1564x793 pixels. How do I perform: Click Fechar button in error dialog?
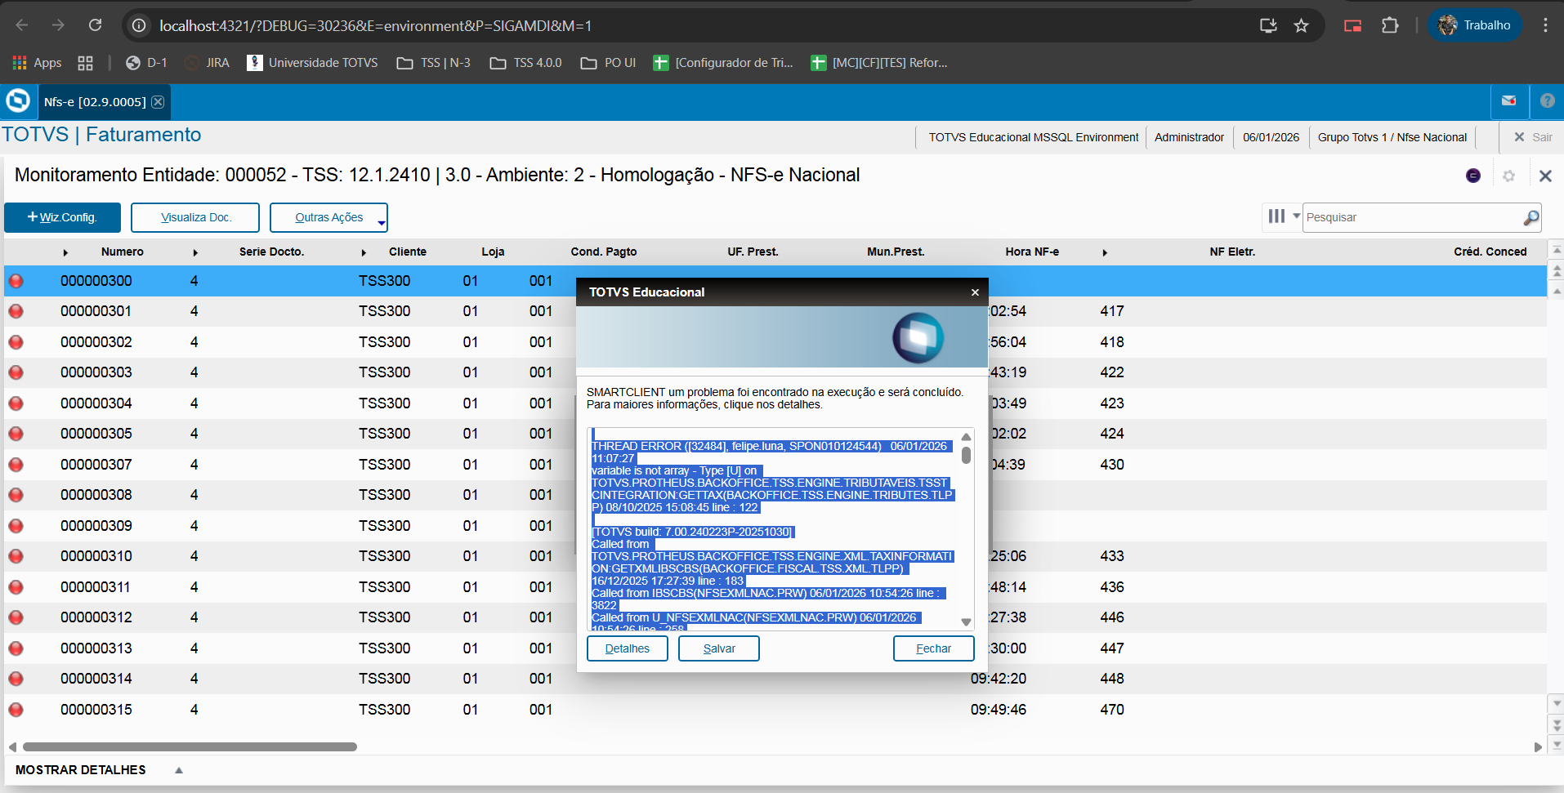(x=933, y=648)
